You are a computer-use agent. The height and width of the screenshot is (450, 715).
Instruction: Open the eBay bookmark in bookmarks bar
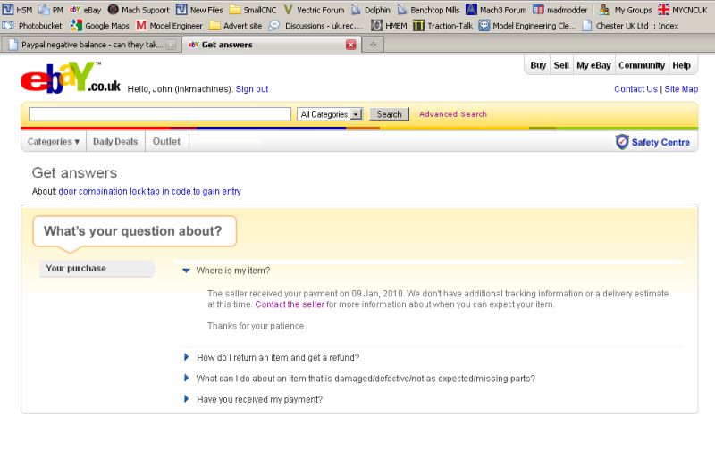tap(85, 10)
